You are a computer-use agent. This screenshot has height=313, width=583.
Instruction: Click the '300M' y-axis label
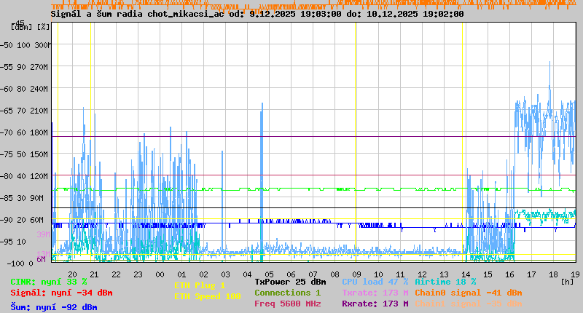tap(42, 45)
